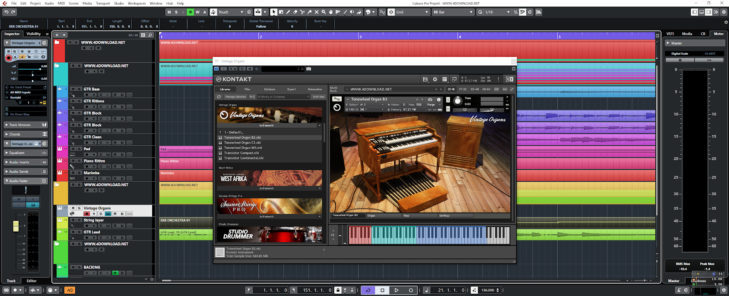Select the Tonewheel Organ C3.nki file
The height and width of the screenshot is (296, 729).
click(242, 143)
